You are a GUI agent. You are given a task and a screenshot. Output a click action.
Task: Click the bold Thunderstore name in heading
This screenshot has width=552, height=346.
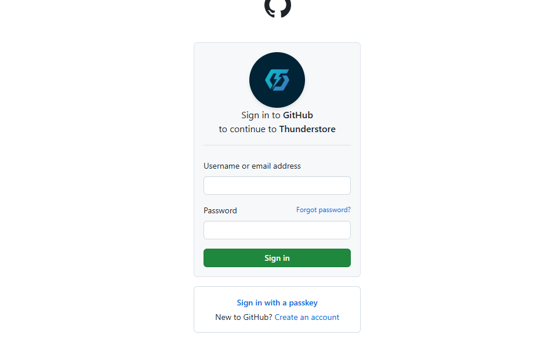pos(307,129)
